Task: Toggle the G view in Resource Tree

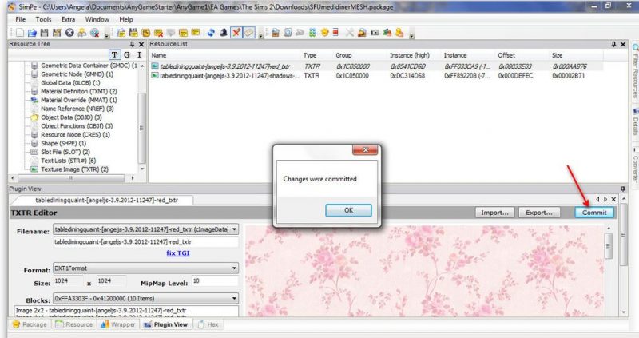Action: pyautogui.click(x=127, y=54)
